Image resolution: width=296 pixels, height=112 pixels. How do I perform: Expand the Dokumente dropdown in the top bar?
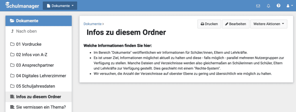coord(60,6)
